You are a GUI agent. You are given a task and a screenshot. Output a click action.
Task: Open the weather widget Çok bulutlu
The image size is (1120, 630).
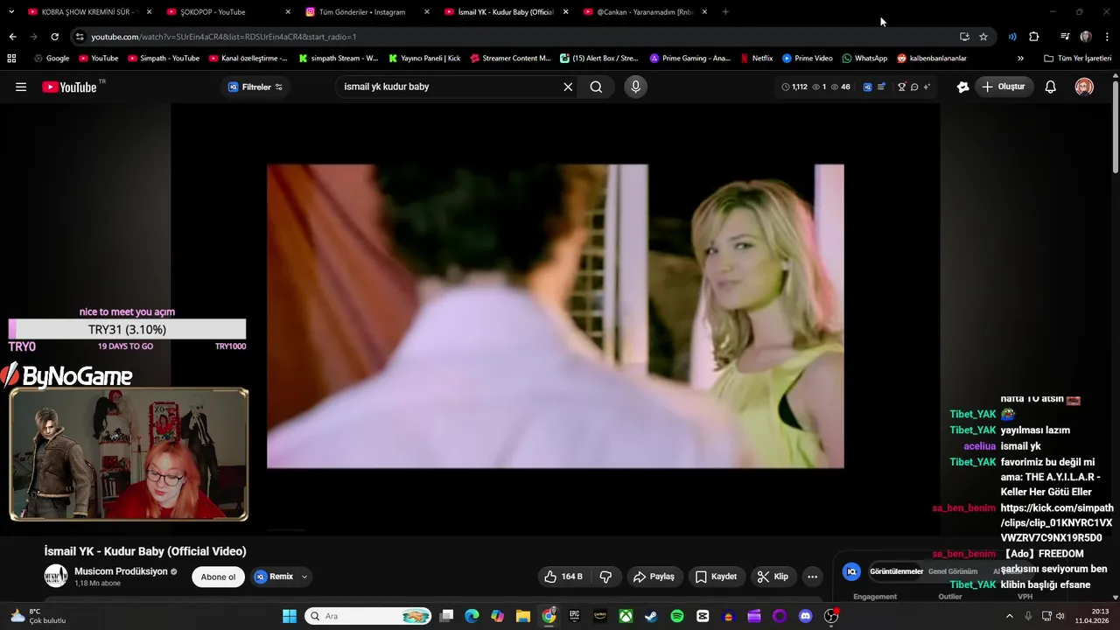(37, 616)
